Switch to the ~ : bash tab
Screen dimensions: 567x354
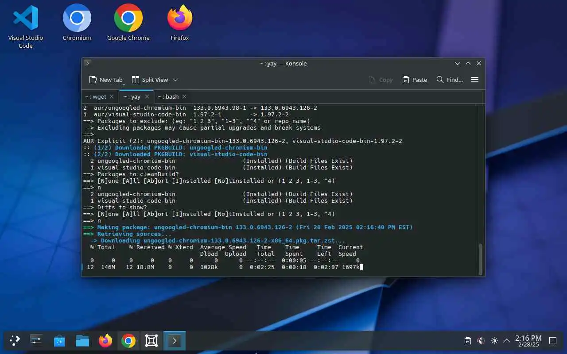click(168, 96)
